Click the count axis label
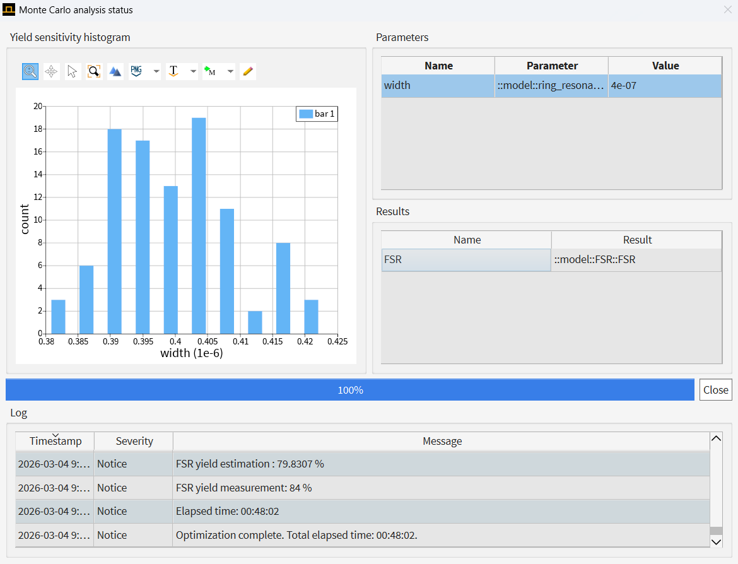This screenshot has width=738, height=564. 25,220
